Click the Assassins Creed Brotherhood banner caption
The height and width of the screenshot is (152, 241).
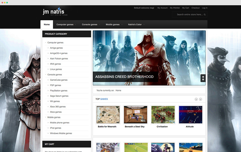click(124, 77)
